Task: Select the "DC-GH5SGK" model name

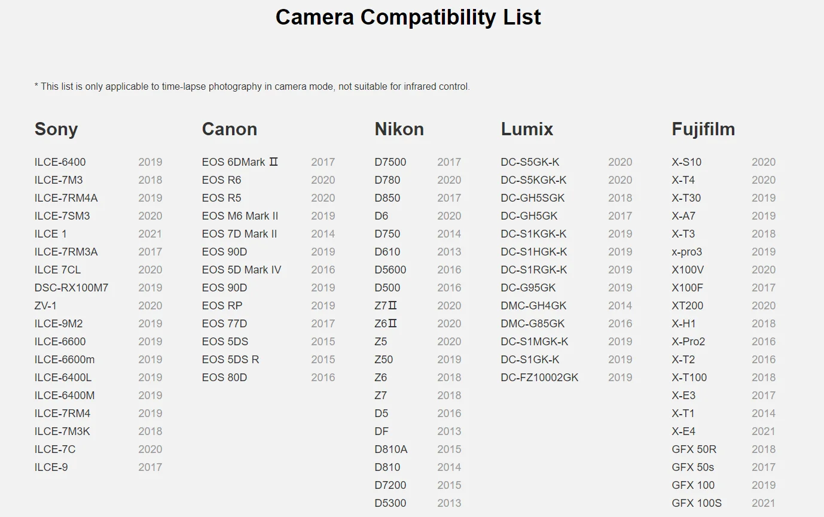Action: (533, 198)
